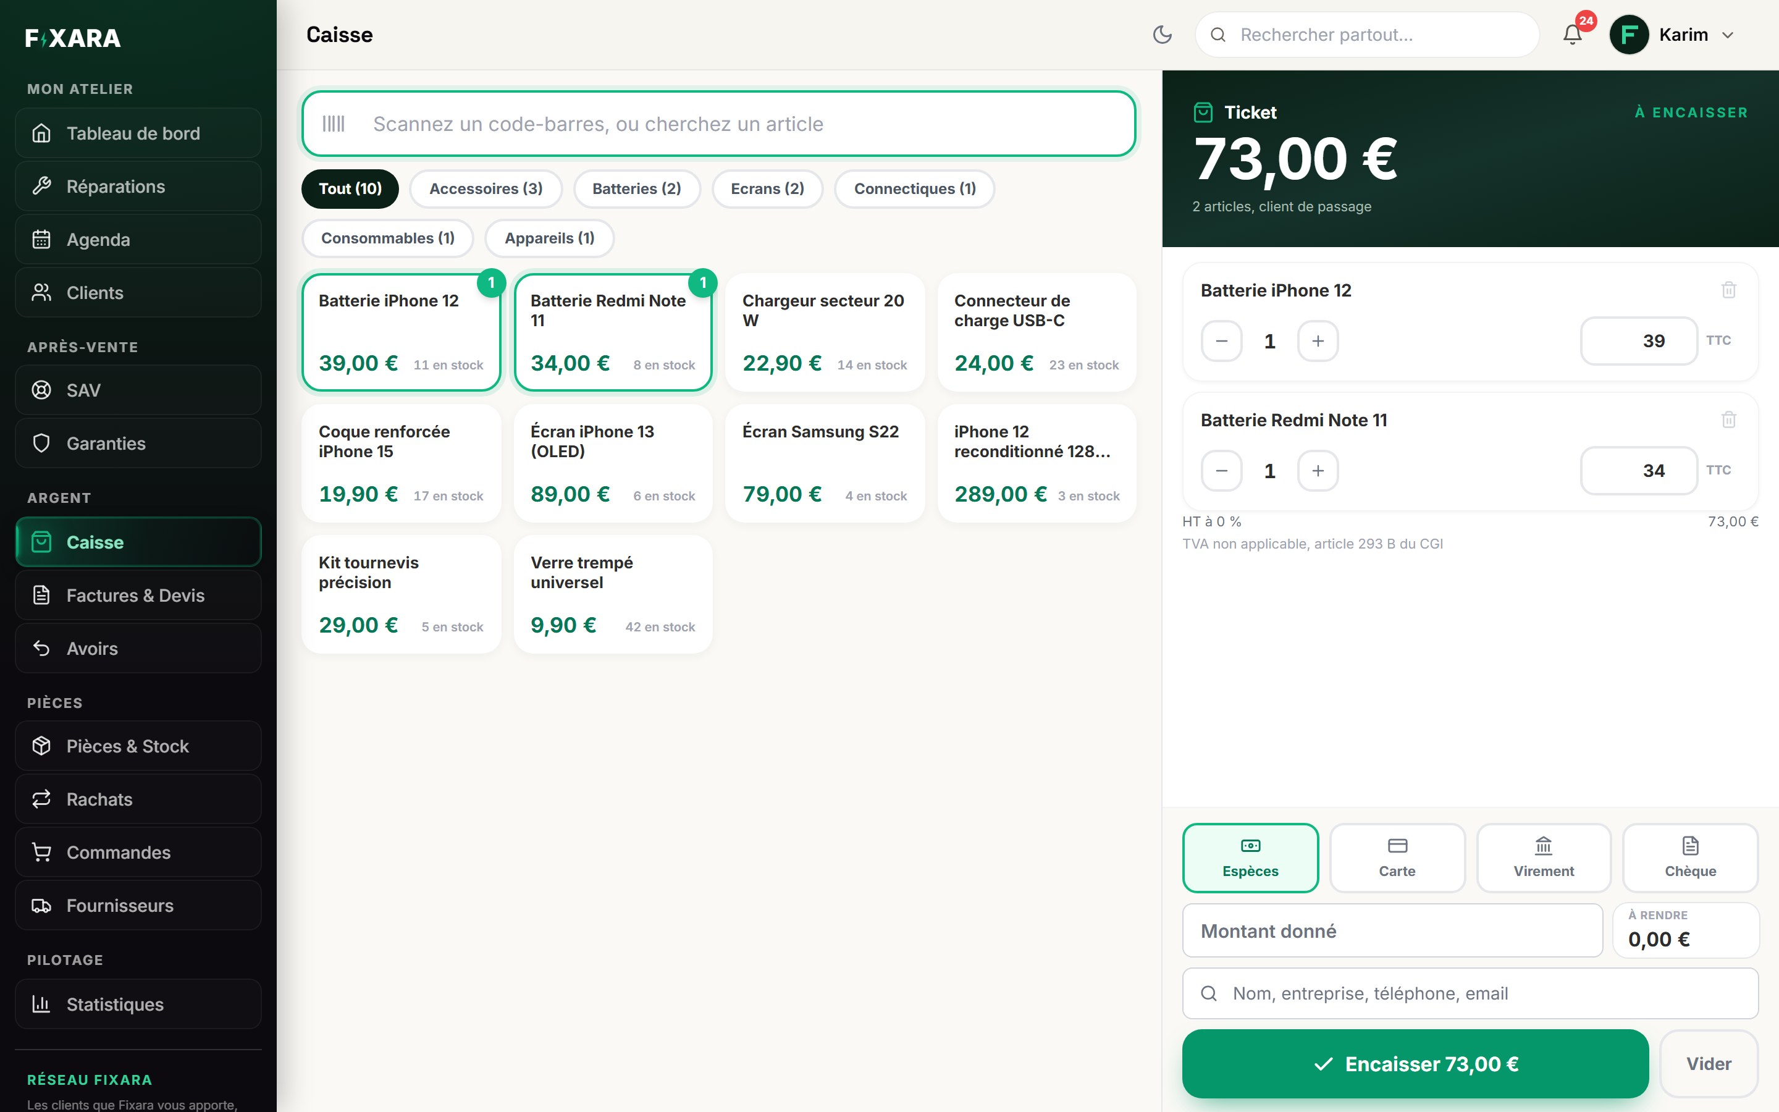Filter products by Batteries (2)
1779x1112 pixels.
click(x=637, y=189)
